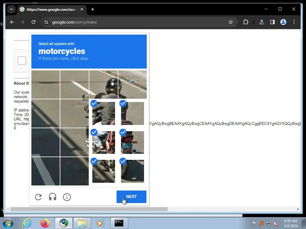
Task: Click horizontal scrollbar right arrow
Action: pos(298,209)
